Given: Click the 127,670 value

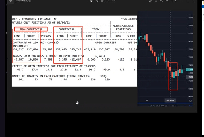Looking at the screenshot, I should (x=32, y=49).
